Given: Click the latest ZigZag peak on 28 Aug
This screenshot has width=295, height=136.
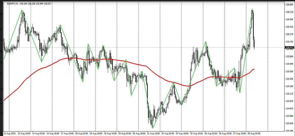Looking at the screenshot, I should pyautogui.click(x=252, y=9).
